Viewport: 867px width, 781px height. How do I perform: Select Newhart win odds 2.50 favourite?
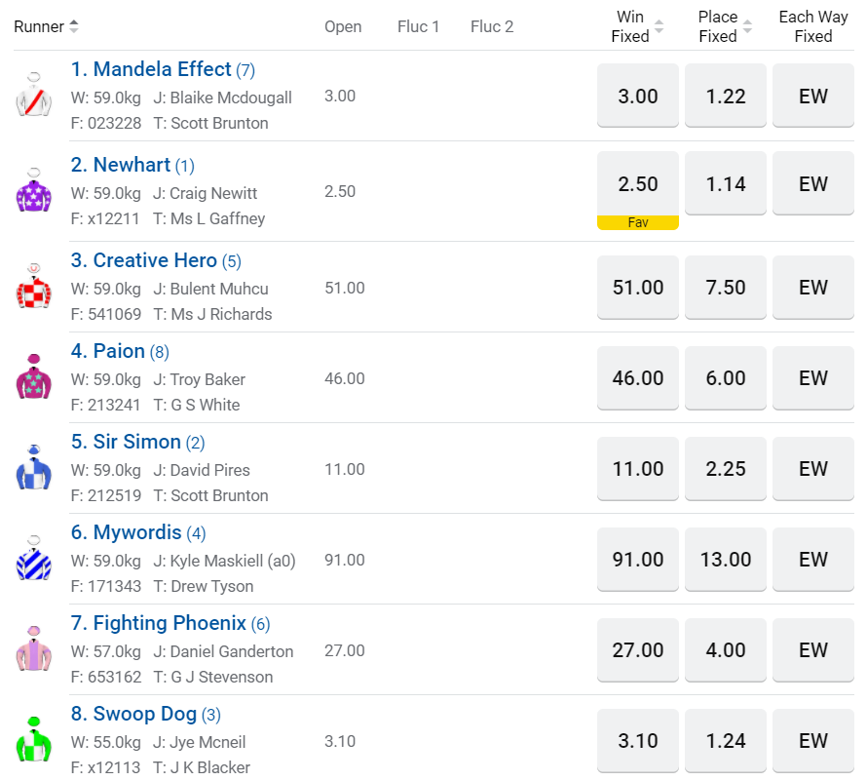[x=638, y=184]
